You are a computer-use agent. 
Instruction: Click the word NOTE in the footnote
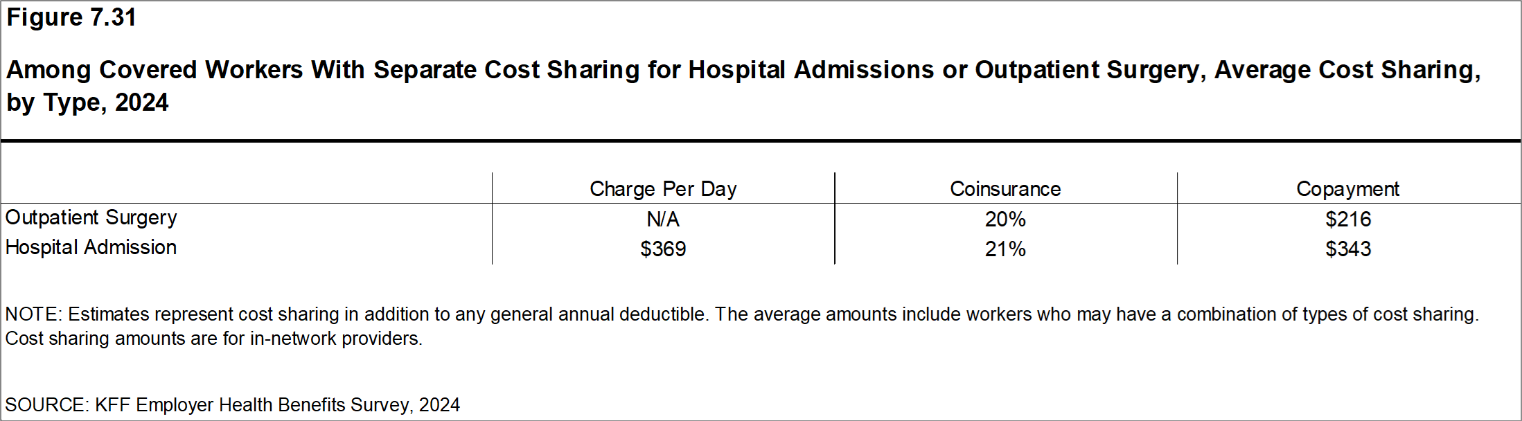(33, 314)
